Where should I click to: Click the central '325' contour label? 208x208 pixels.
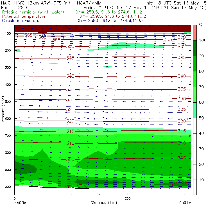70,110
